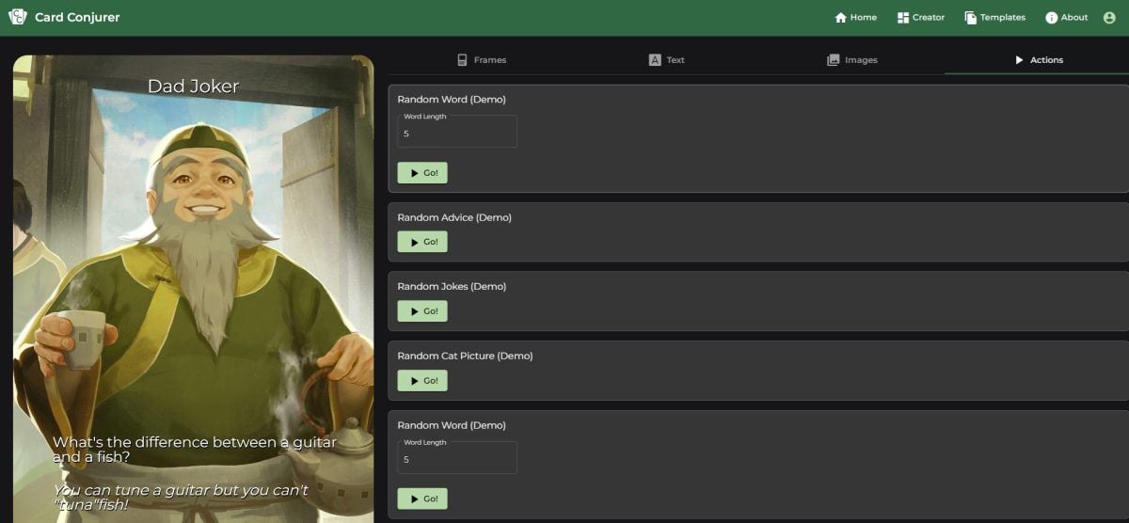The height and width of the screenshot is (523, 1129).
Task: Run the Random Cat Picture Go! button
Action: tap(422, 381)
